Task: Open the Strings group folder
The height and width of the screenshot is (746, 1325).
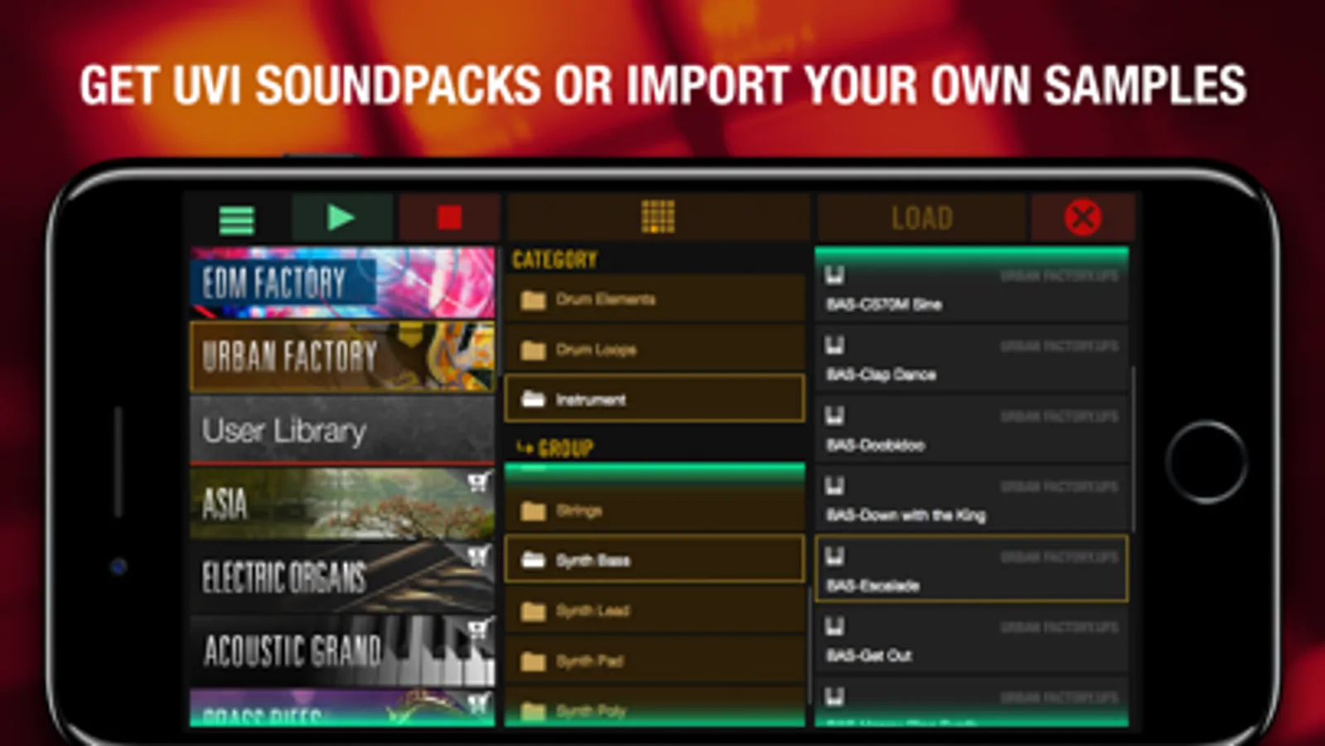Action: [655, 511]
